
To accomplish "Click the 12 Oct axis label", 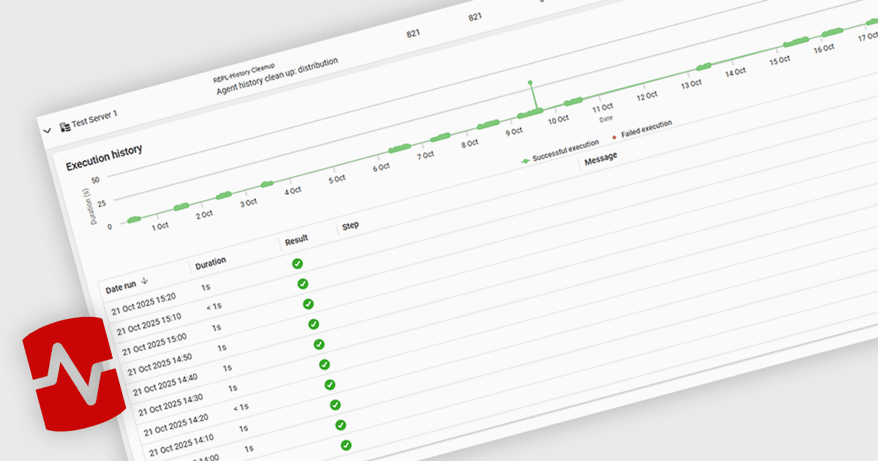I will click(x=647, y=96).
